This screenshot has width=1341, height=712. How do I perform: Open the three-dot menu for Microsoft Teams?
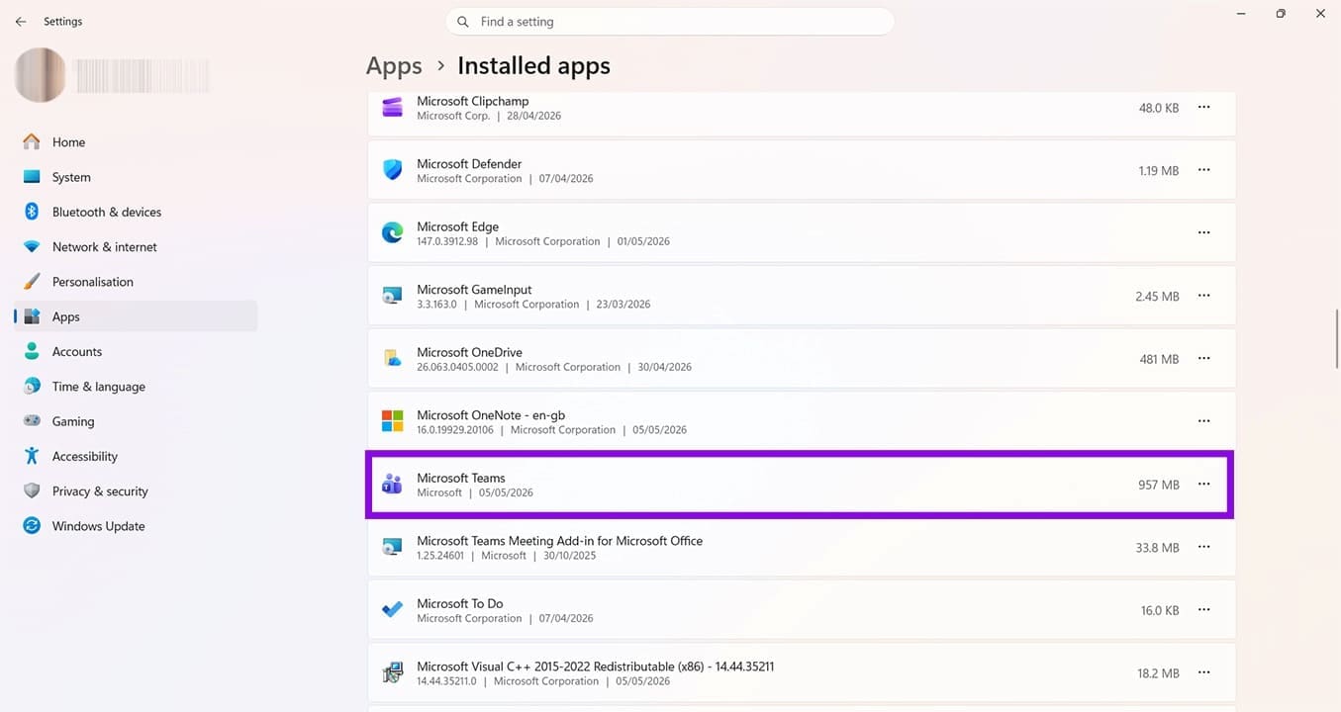pos(1204,485)
